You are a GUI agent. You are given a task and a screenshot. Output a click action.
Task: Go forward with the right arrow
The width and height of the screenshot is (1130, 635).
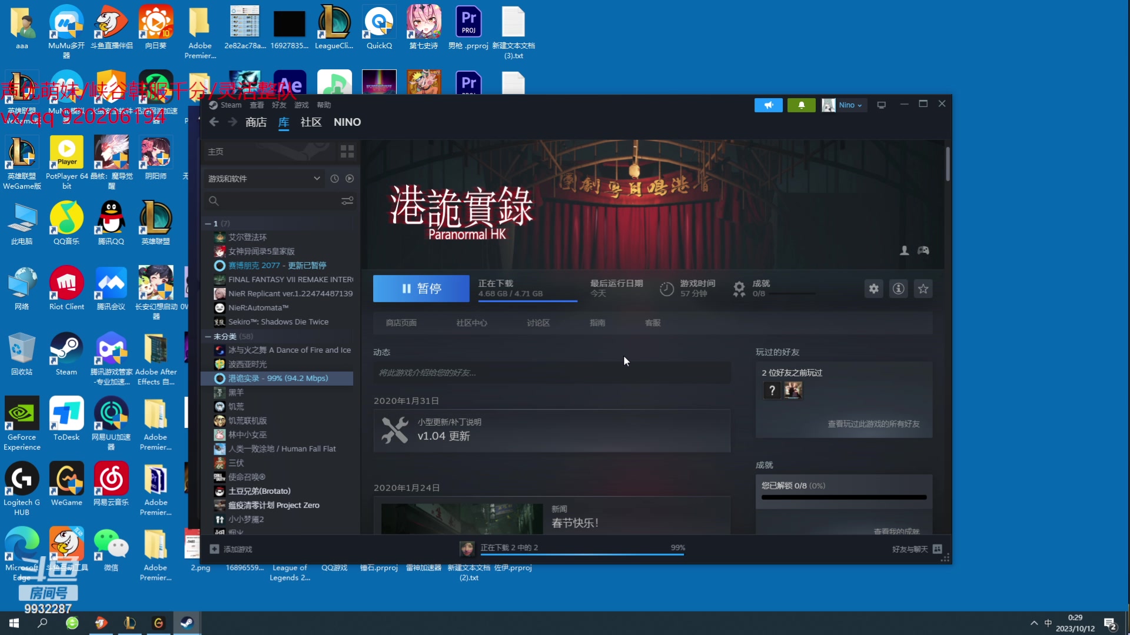[232, 122]
